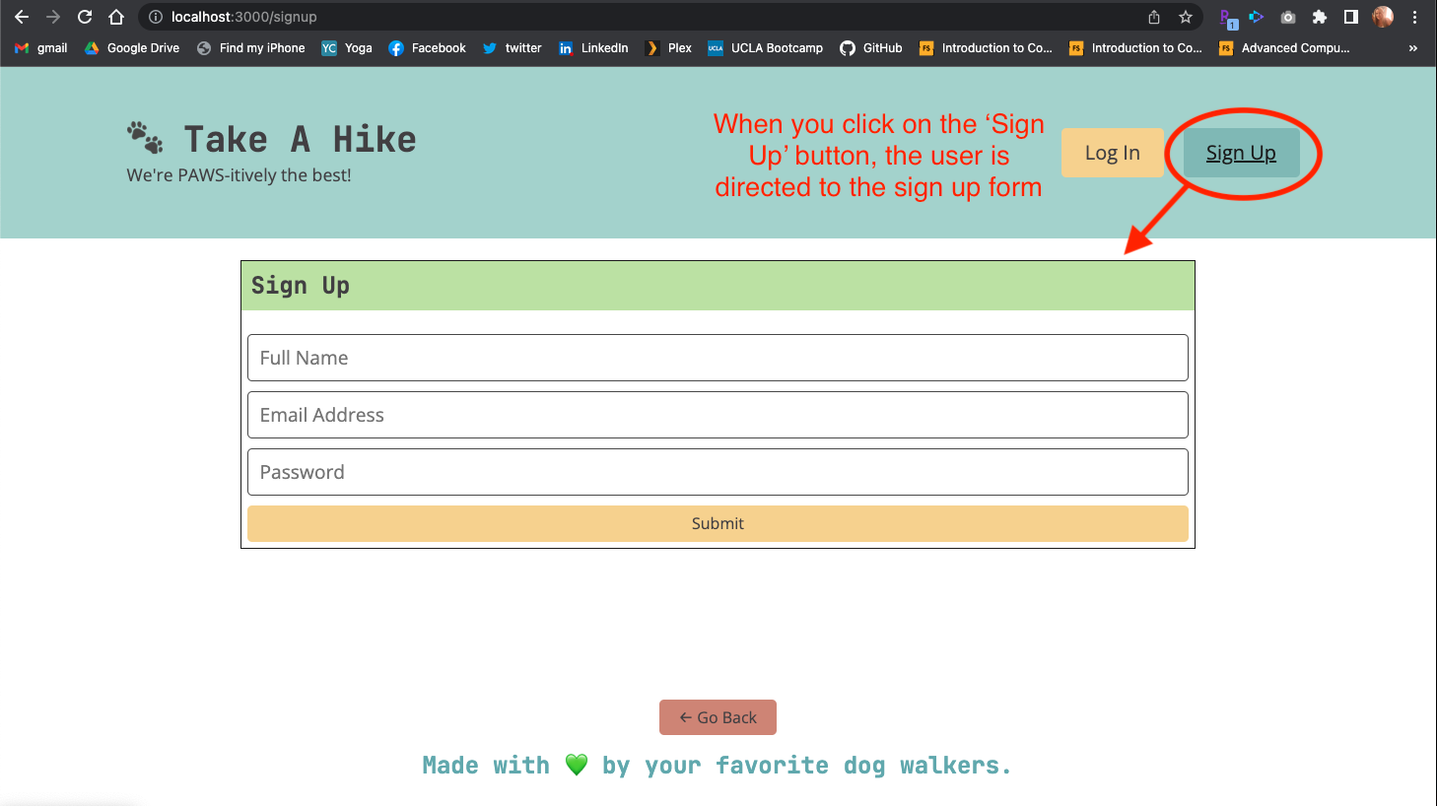The image size is (1437, 806).
Task: Click the Take A Hike site title
Action: [x=301, y=140]
